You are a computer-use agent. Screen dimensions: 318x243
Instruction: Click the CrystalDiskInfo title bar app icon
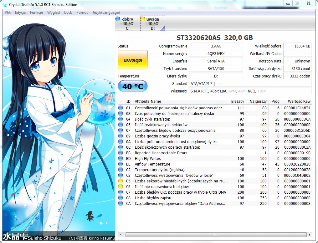5,4
